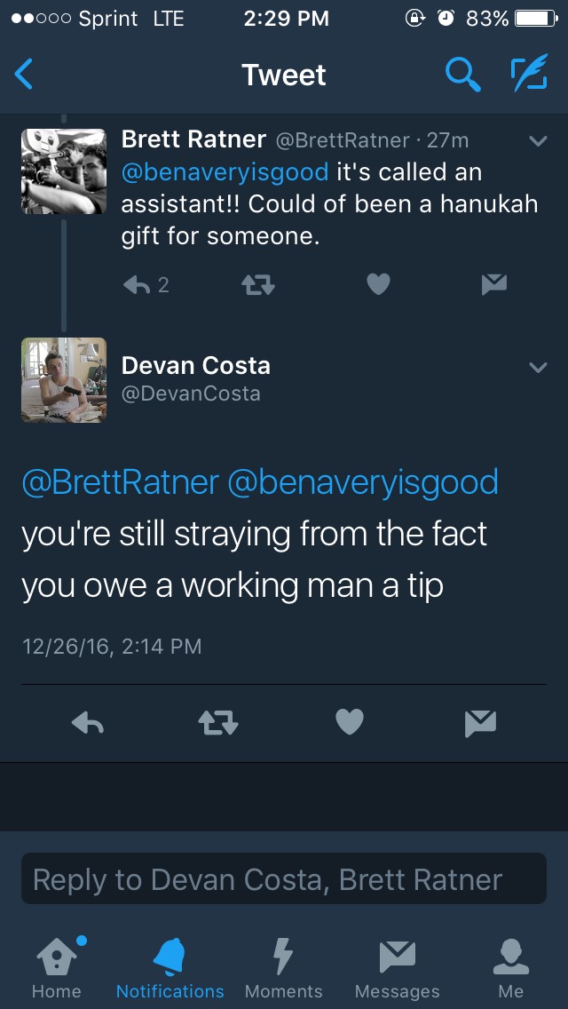Retweet Brett Ratner's tweet
The height and width of the screenshot is (1009, 568).
coord(258,284)
